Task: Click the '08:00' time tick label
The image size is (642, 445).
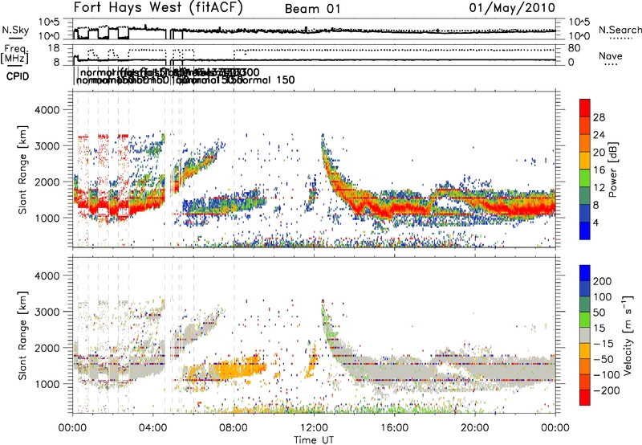Action: (x=234, y=428)
